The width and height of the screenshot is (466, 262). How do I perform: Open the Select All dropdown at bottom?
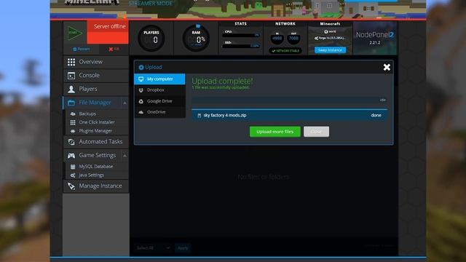pos(153,247)
